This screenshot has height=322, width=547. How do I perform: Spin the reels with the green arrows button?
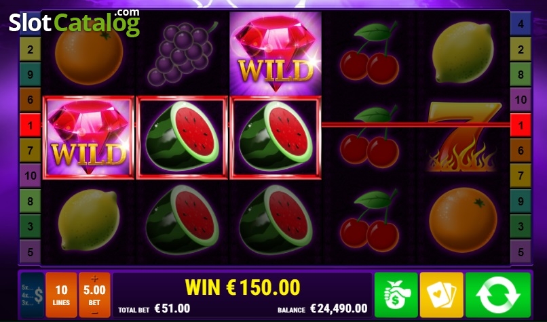(498, 295)
